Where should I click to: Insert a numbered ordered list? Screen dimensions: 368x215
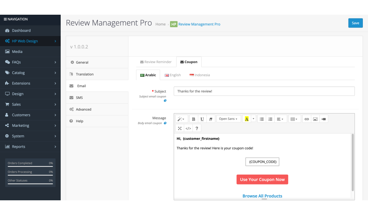[270, 119]
